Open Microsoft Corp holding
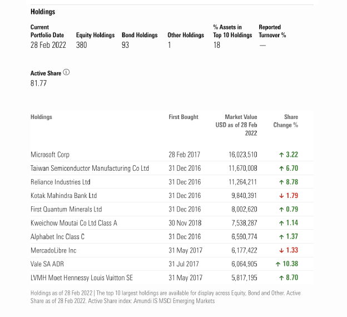The image size is (347, 317). (50, 155)
